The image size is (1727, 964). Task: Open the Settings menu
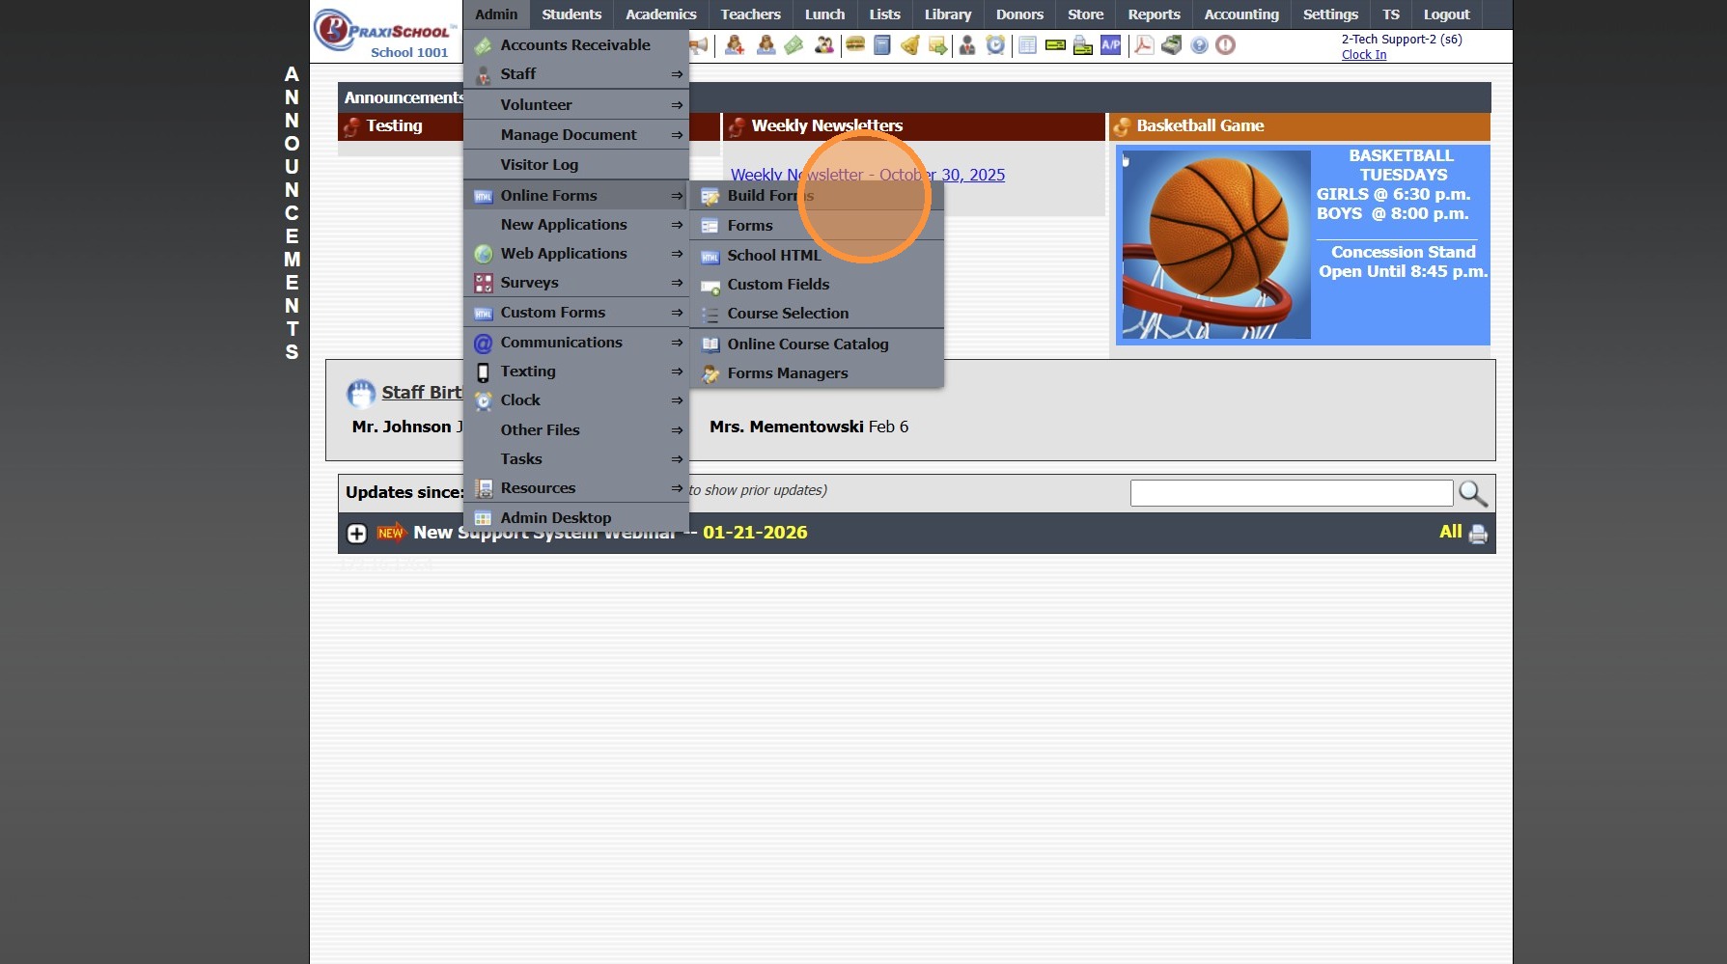pyautogui.click(x=1330, y=14)
